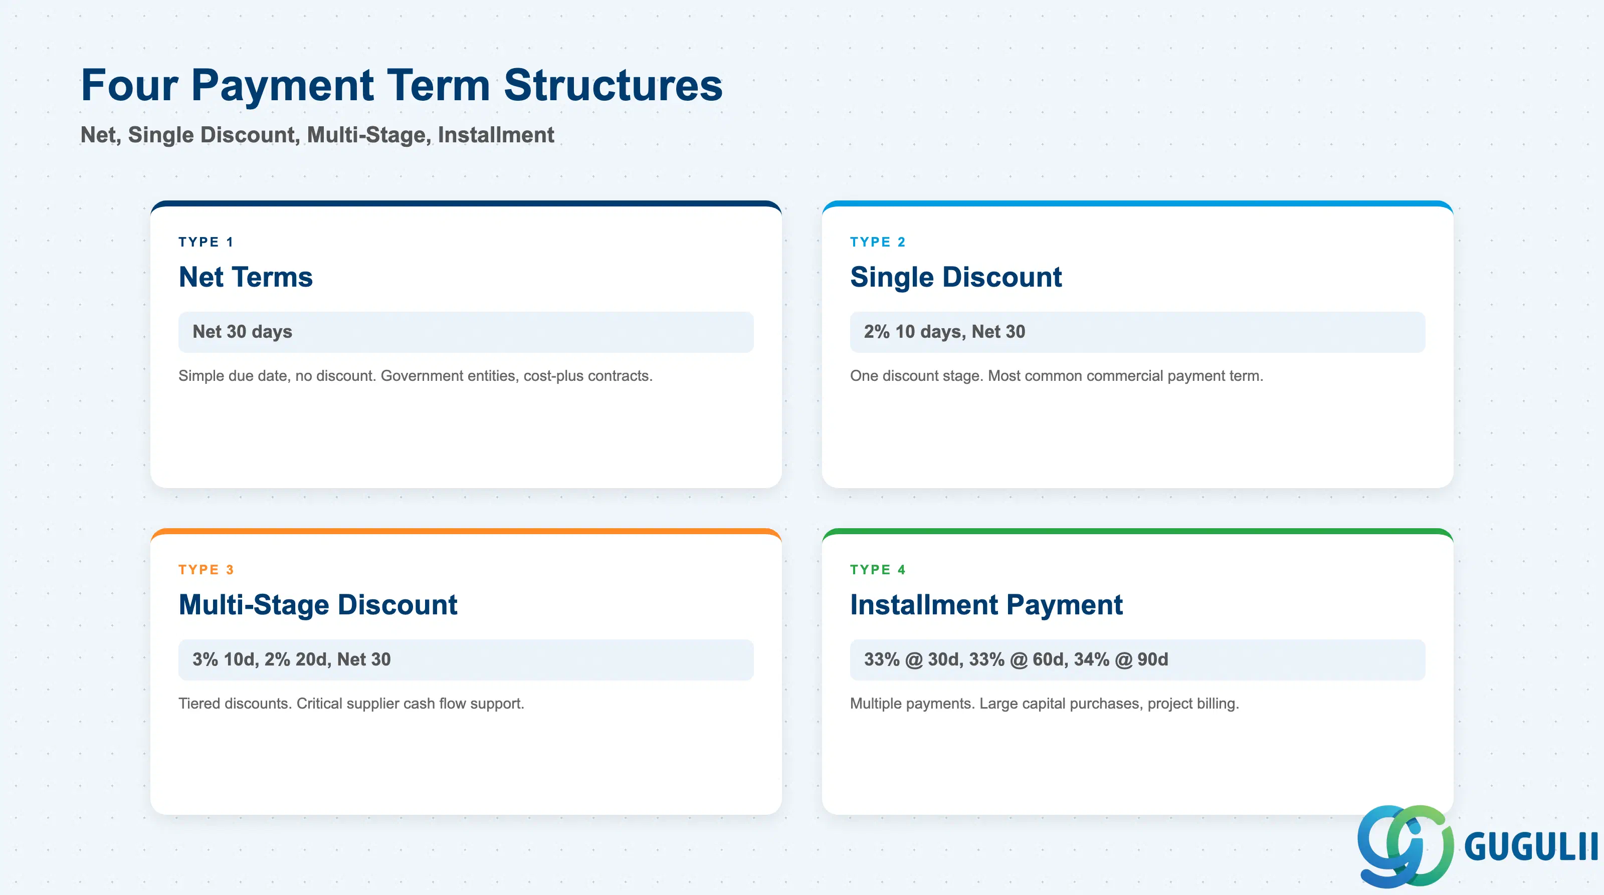This screenshot has width=1604, height=895.
Task: Click the Net 30 days example box
Action: pyautogui.click(x=466, y=332)
